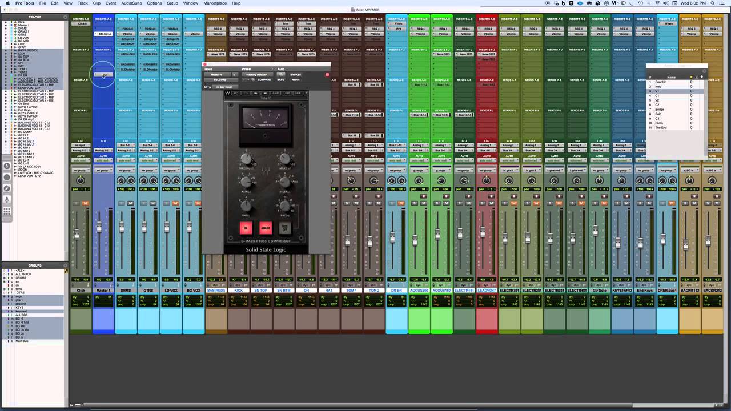The image size is (731, 411).
Task: Solo the GTRS track
Action: tap(144, 203)
